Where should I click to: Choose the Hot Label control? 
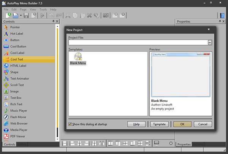pyautogui.click(x=28, y=34)
